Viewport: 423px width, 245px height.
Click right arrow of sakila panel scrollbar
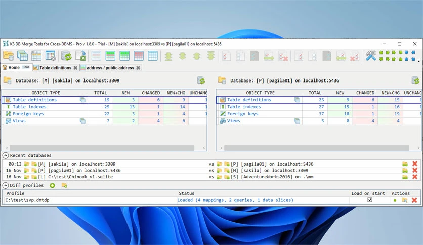(204, 148)
